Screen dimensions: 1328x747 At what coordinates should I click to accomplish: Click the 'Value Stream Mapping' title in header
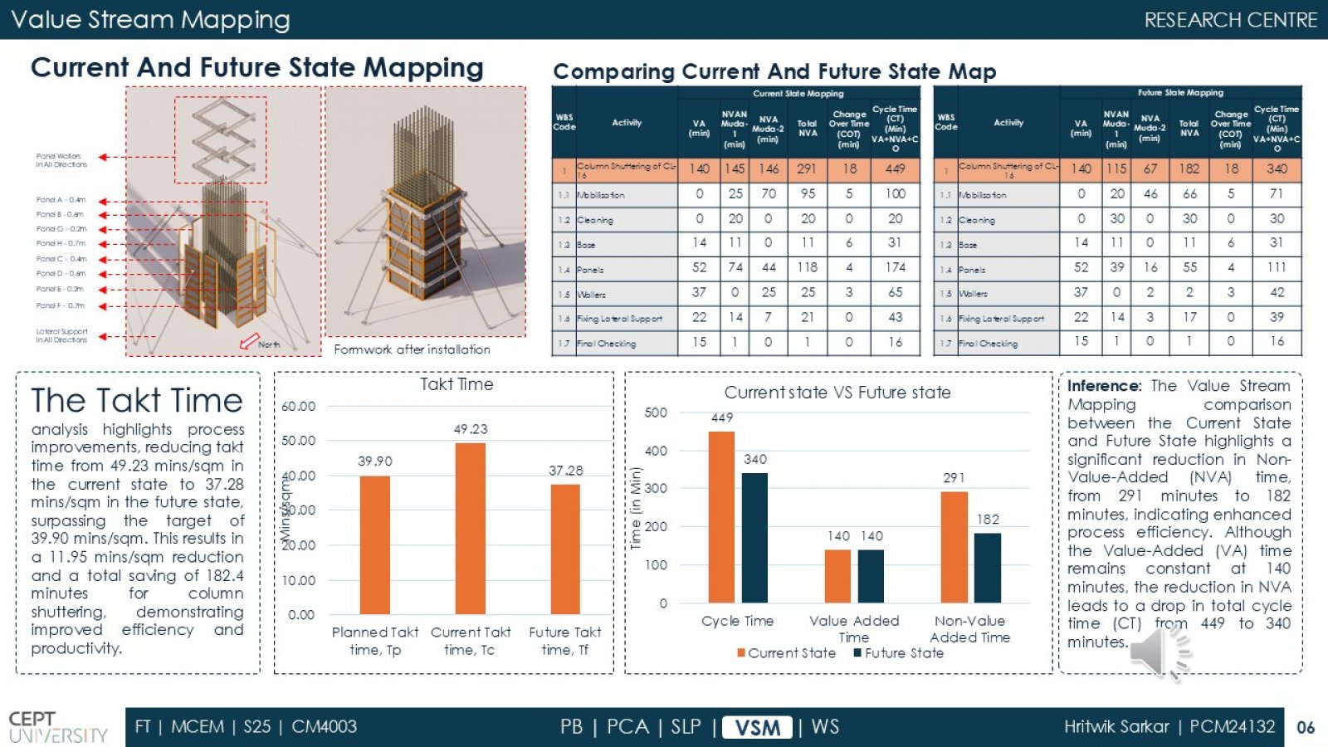click(150, 19)
